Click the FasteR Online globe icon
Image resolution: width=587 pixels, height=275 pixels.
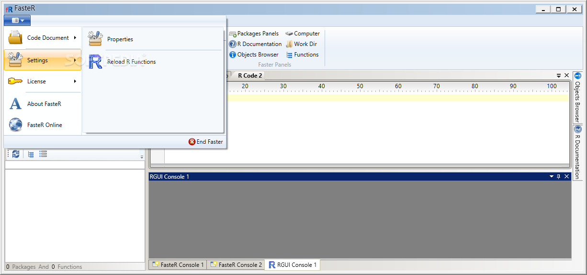tap(15, 125)
